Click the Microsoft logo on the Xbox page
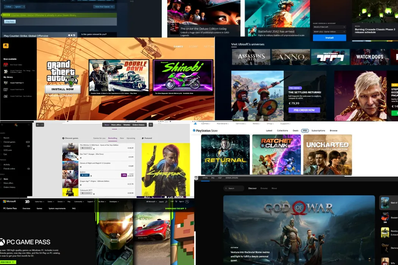The image size is (398, 265). [x=9, y=201]
